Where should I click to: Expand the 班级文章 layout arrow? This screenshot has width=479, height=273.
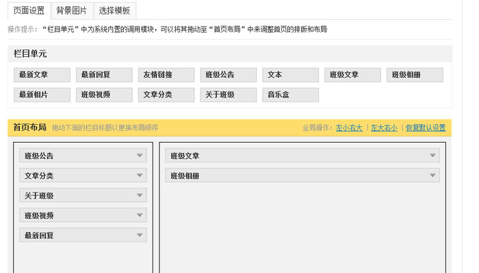(432, 156)
